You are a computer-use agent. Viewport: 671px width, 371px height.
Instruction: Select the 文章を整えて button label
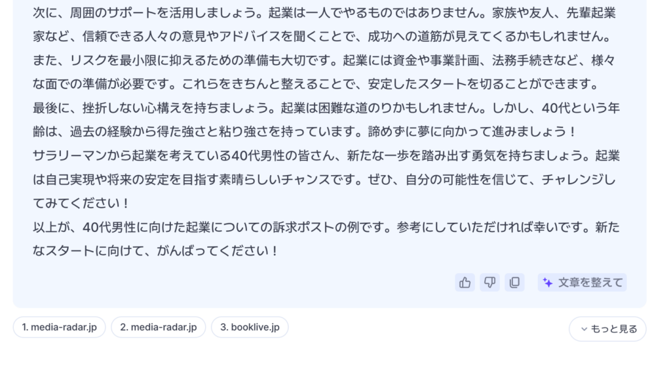(590, 283)
